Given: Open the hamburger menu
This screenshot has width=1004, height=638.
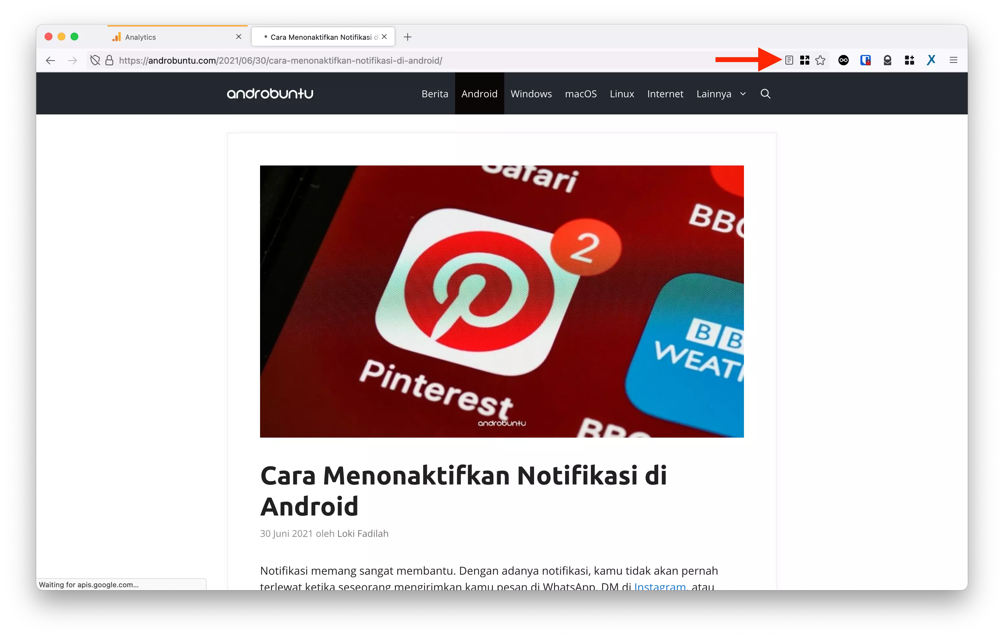Looking at the screenshot, I should pos(954,60).
